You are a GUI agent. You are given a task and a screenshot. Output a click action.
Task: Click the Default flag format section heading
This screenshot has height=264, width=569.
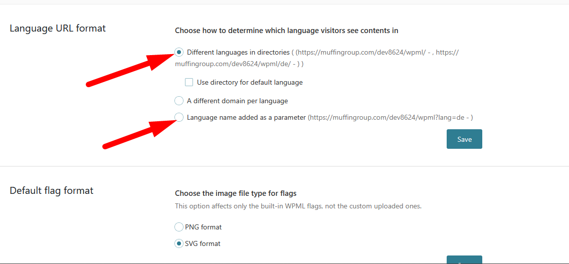(52, 190)
